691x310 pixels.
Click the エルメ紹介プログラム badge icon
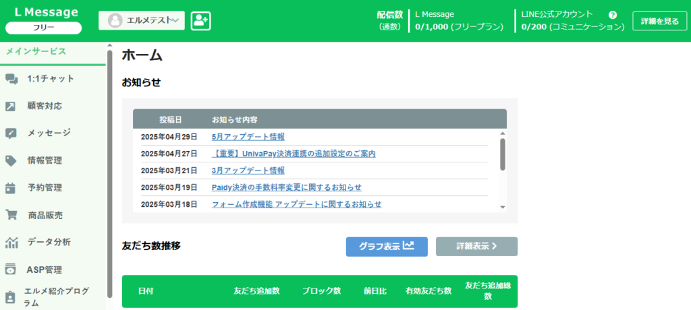(11, 297)
